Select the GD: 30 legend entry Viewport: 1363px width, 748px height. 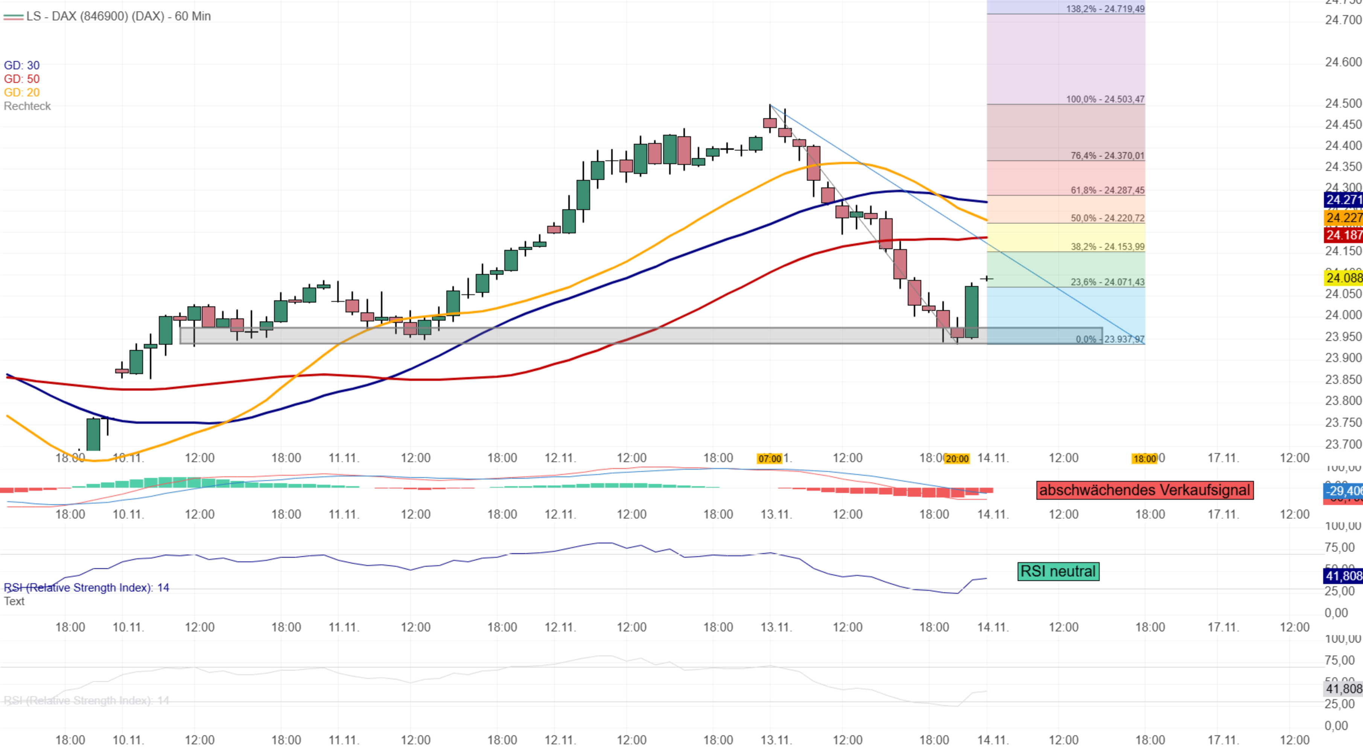point(22,65)
